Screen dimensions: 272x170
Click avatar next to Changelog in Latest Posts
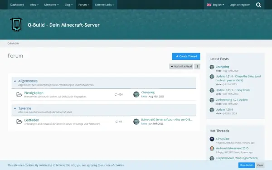(x=212, y=67)
